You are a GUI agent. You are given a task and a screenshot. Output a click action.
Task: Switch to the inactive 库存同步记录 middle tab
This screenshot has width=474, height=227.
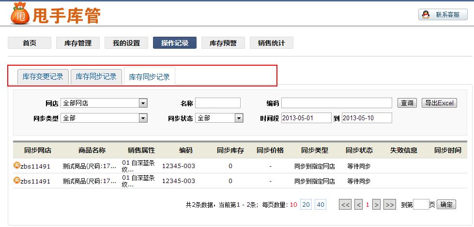(x=96, y=77)
